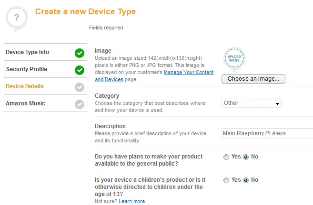Click the Upload Image bubble icon
313x205 pixels.
pyautogui.click(x=234, y=59)
